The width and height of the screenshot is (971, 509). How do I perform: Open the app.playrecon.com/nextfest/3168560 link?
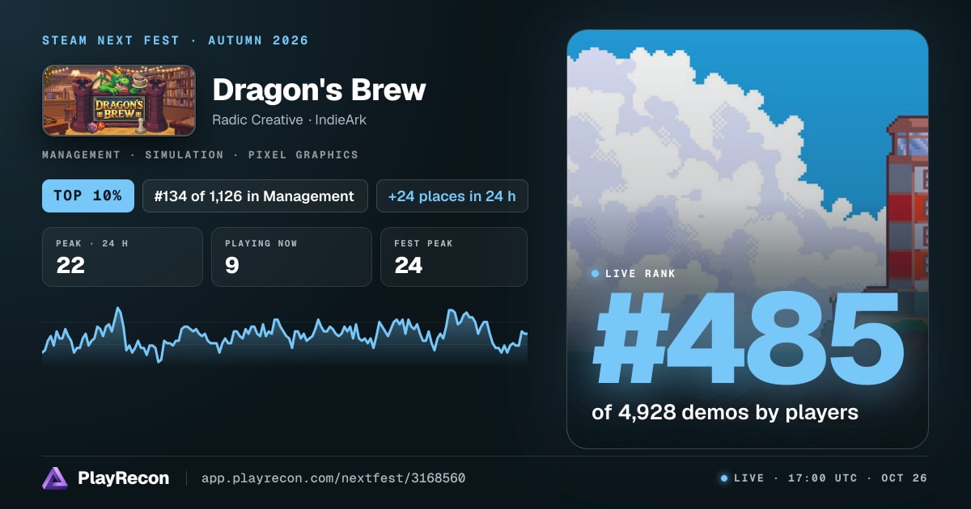tap(333, 478)
